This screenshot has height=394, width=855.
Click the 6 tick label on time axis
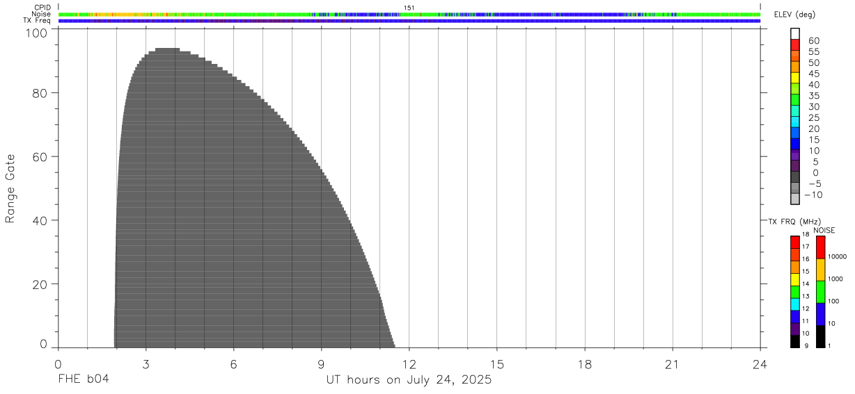tap(233, 365)
